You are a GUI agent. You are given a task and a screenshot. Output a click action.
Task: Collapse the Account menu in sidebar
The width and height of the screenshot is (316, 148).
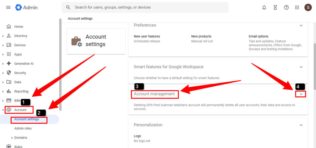click(x=3, y=110)
